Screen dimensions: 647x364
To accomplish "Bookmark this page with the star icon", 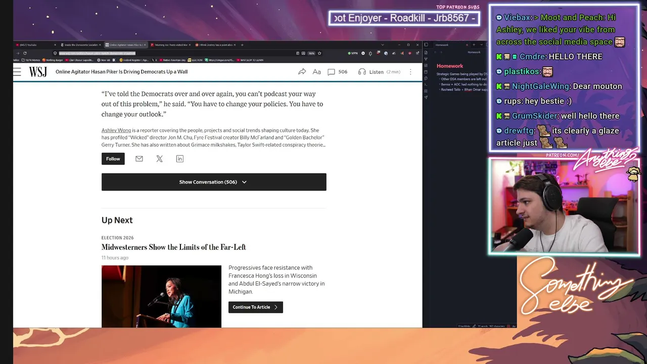I will (319, 53).
